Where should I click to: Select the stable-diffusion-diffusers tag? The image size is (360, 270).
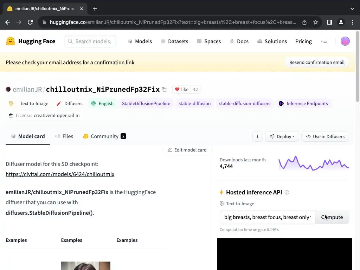click(x=245, y=104)
